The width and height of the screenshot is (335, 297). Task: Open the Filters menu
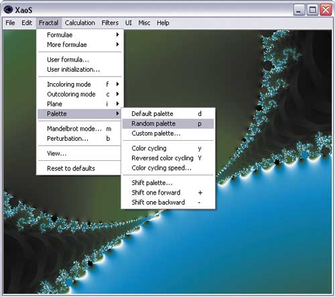110,23
